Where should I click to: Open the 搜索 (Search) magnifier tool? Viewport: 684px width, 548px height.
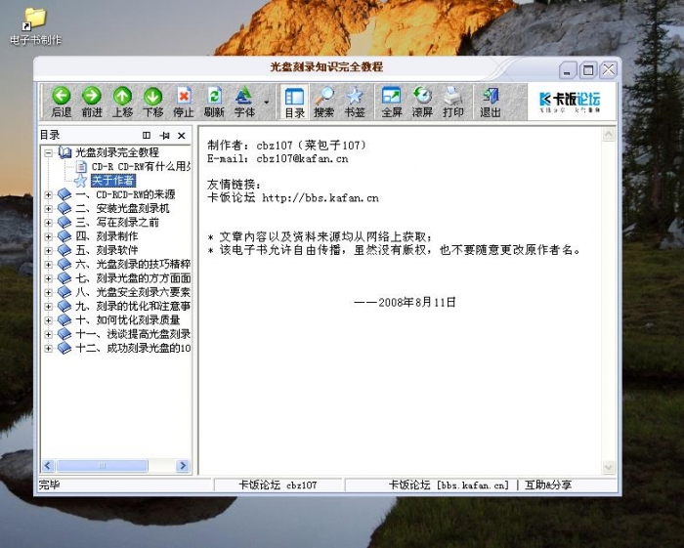tap(323, 101)
